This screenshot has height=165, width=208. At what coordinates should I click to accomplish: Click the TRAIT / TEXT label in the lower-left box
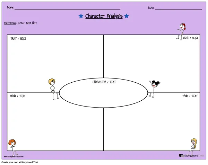[18, 96]
